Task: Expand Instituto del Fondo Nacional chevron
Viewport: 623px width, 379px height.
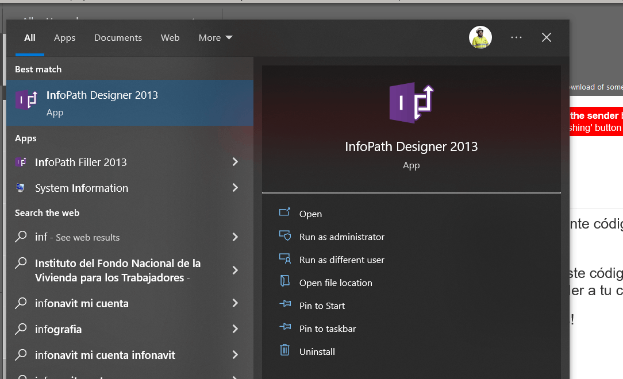Action: click(235, 270)
